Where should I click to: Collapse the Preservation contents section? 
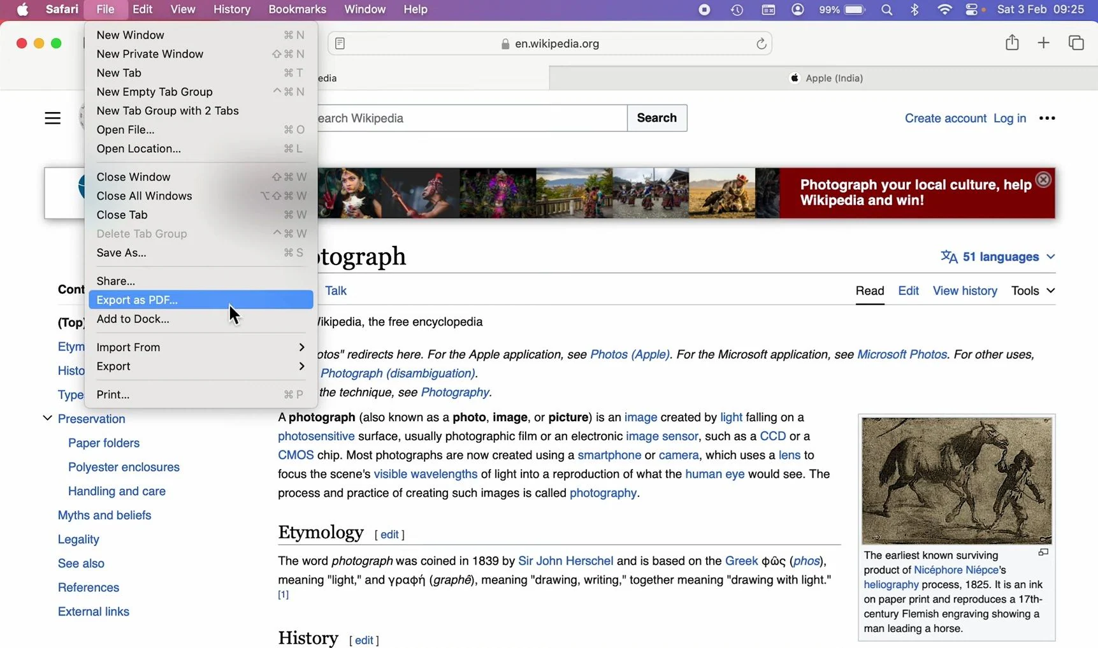(x=47, y=418)
